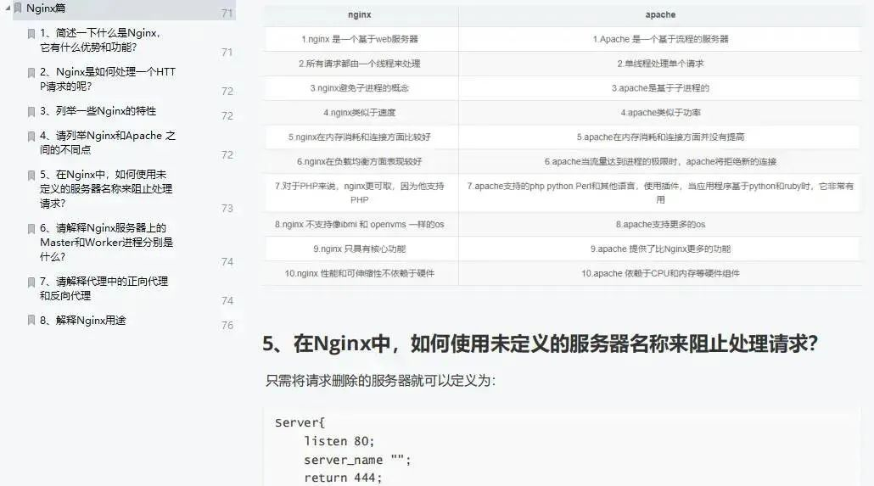Screen dimensions: 874x486
Task: Click bookmark icon for item 5 在Nginx中
Action: point(31,176)
